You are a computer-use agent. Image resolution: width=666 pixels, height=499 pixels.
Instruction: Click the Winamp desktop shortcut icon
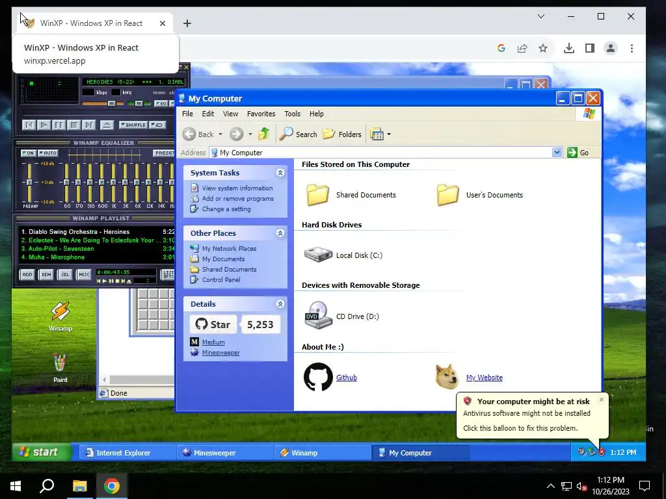click(x=60, y=316)
